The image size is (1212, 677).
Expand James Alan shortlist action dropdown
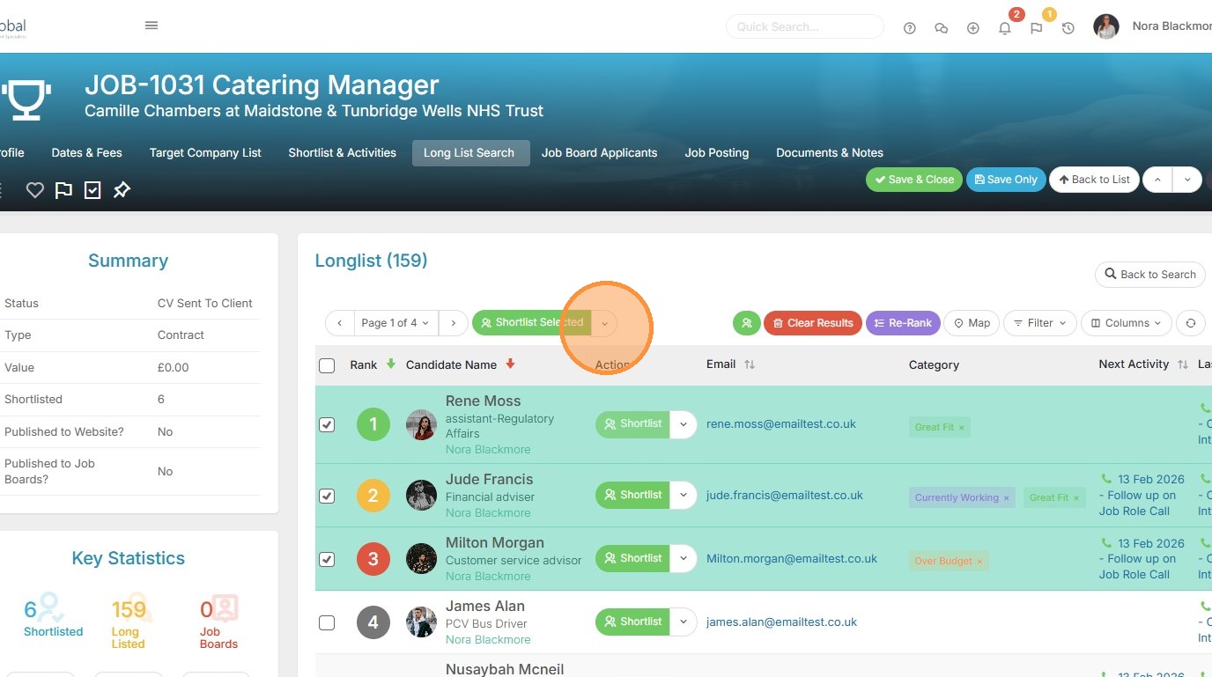click(684, 622)
